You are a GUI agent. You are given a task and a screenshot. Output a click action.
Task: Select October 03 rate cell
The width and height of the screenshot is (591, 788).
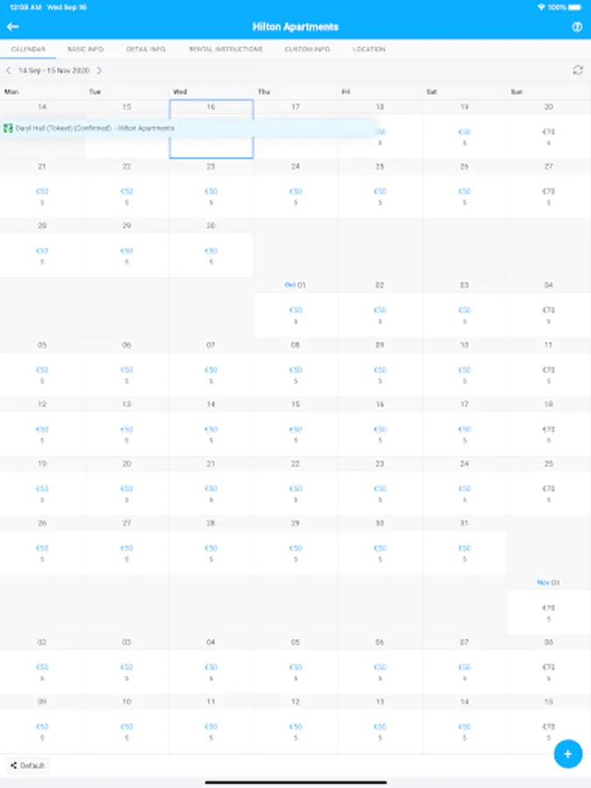click(464, 315)
